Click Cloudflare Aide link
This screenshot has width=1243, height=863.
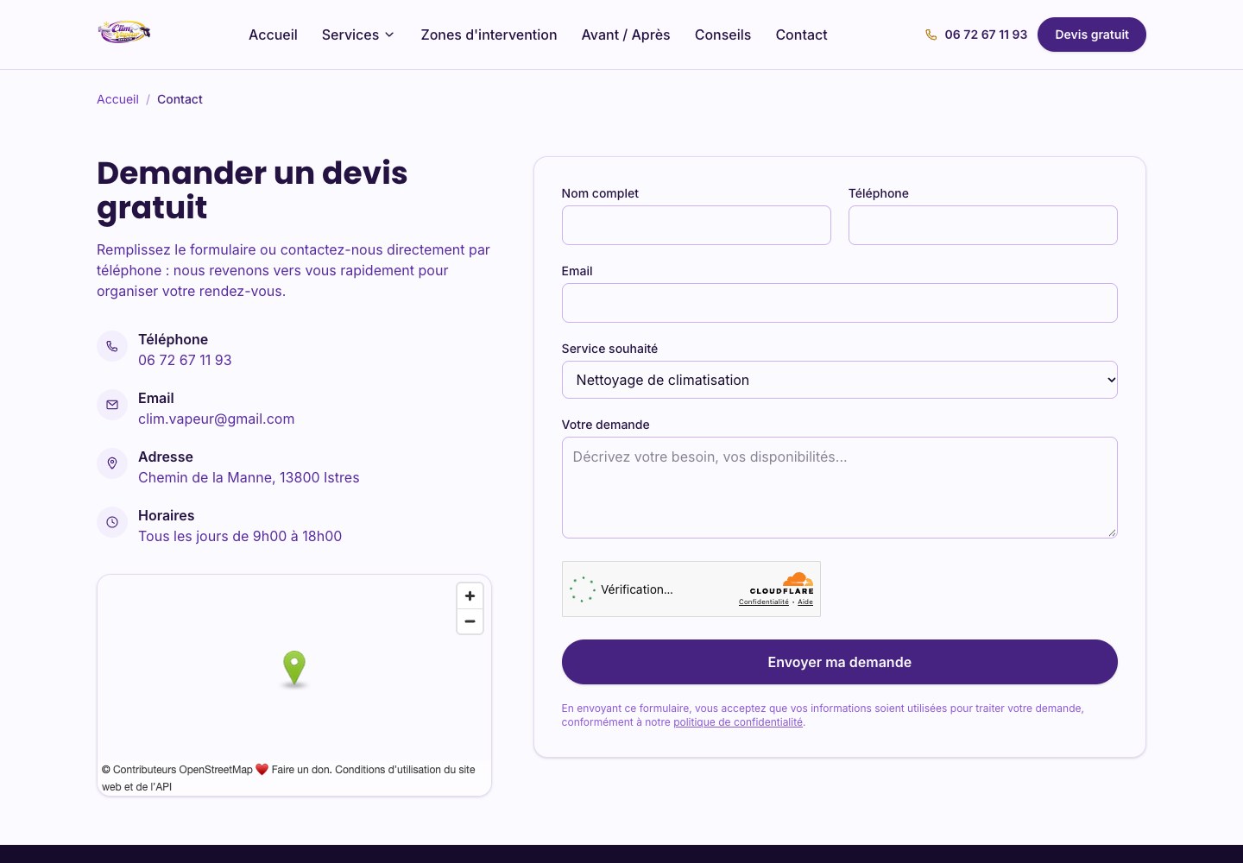[805, 602]
